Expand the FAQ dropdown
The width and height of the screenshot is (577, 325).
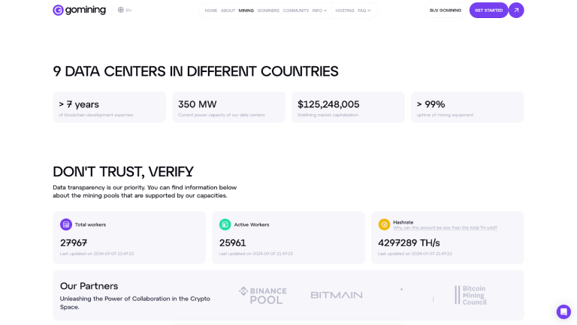click(x=364, y=11)
